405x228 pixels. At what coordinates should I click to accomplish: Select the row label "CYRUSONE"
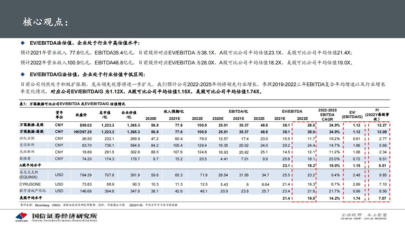(x=30, y=184)
